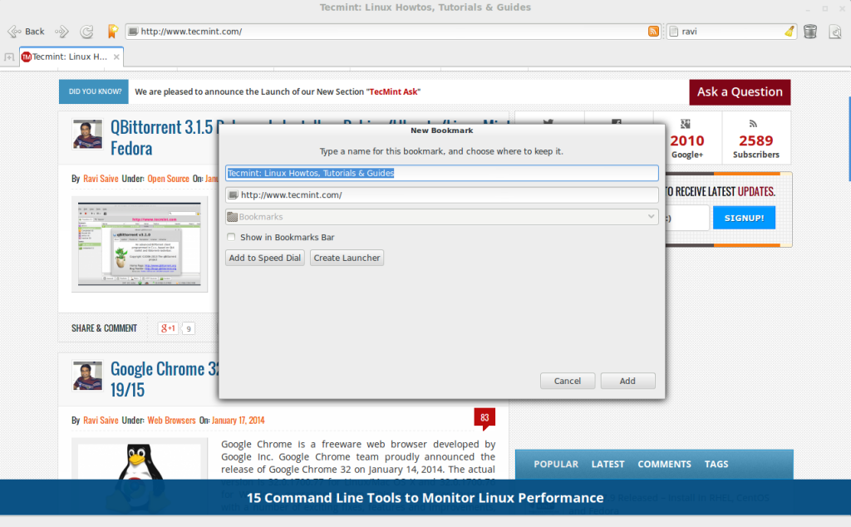The image size is (851, 527).
Task: Click author avatar beside QBittorrent article
Action: pos(86,134)
